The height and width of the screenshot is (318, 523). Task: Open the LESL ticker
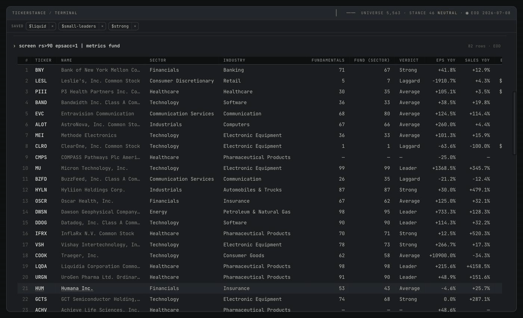[x=41, y=81]
